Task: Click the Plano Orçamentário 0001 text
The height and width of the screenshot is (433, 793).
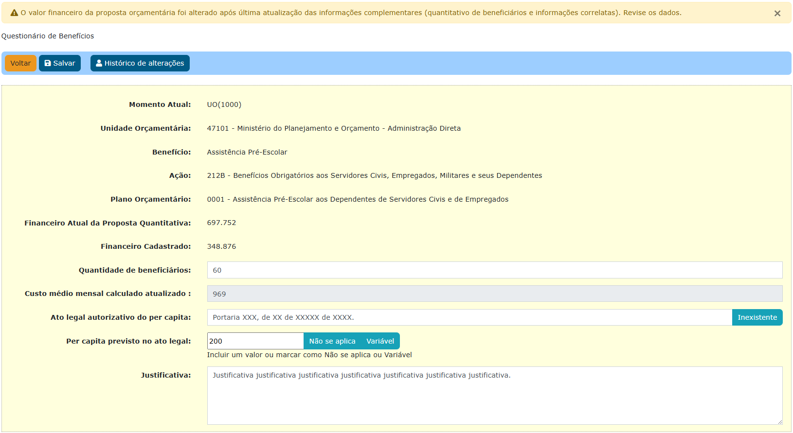Action: 358,199
